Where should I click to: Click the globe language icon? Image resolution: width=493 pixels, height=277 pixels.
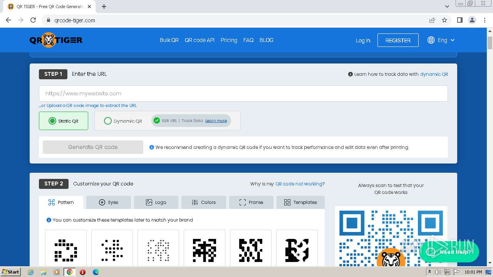pyautogui.click(x=431, y=40)
